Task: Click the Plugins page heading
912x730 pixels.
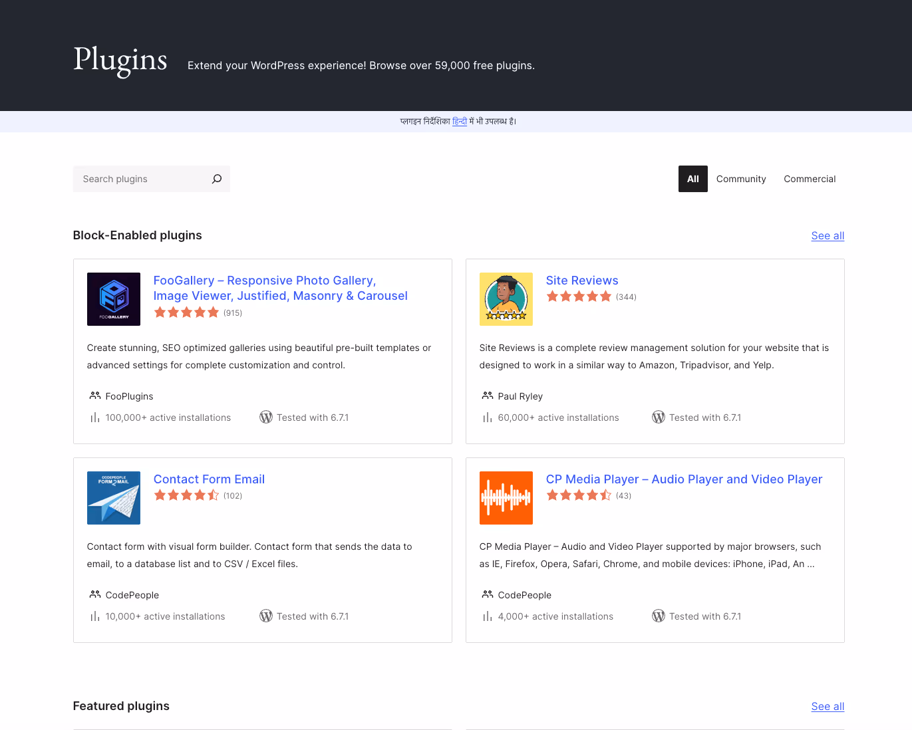Action: coord(120,61)
